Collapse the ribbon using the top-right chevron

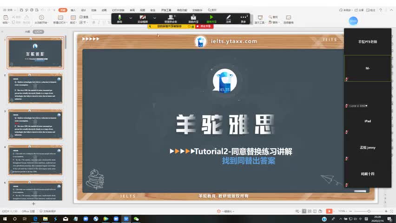[391, 10]
